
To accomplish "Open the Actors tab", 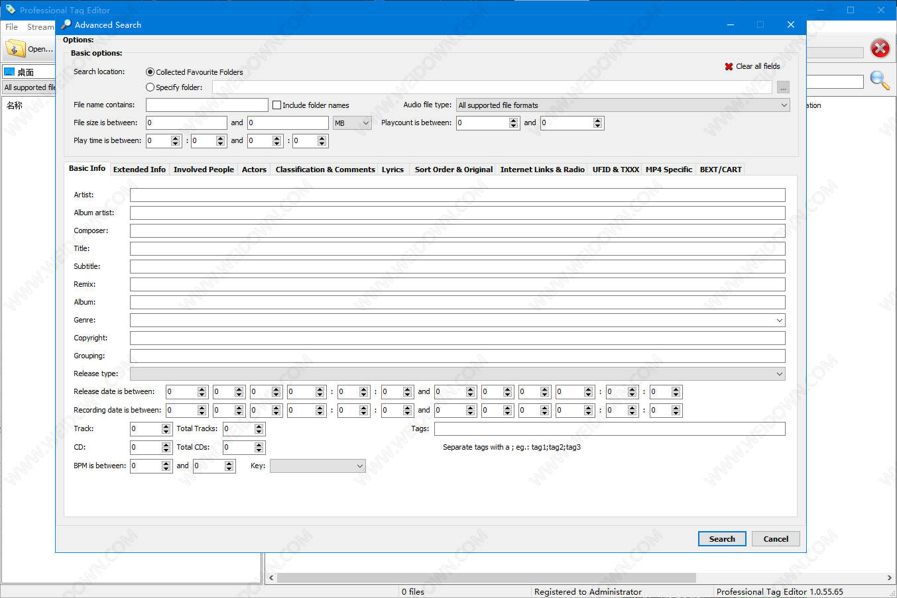I will (x=254, y=170).
